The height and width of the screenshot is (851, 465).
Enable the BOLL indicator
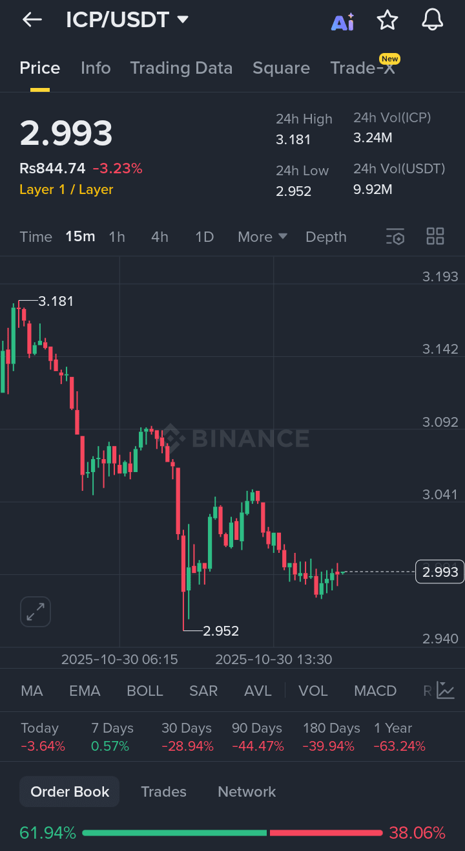[145, 691]
